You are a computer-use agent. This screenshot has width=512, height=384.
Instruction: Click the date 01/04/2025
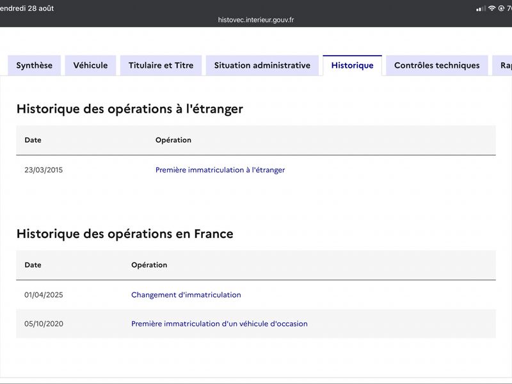(44, 295)
